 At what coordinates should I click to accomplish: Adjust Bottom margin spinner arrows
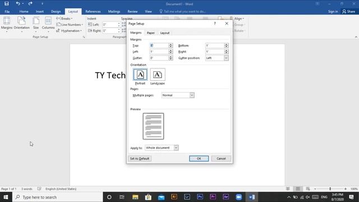point(226,45)
